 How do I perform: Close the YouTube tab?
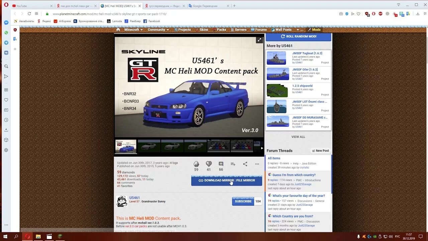click(51, 6)
